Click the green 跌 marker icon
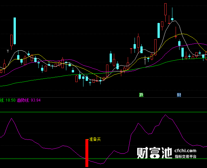This screenshot has height=168, width=207. [141, 95]
